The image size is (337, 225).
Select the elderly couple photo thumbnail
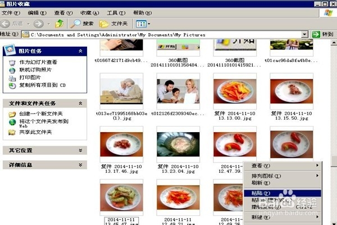[121, 91]
